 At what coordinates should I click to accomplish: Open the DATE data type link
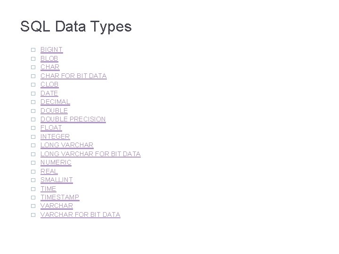tap(49, 93)
